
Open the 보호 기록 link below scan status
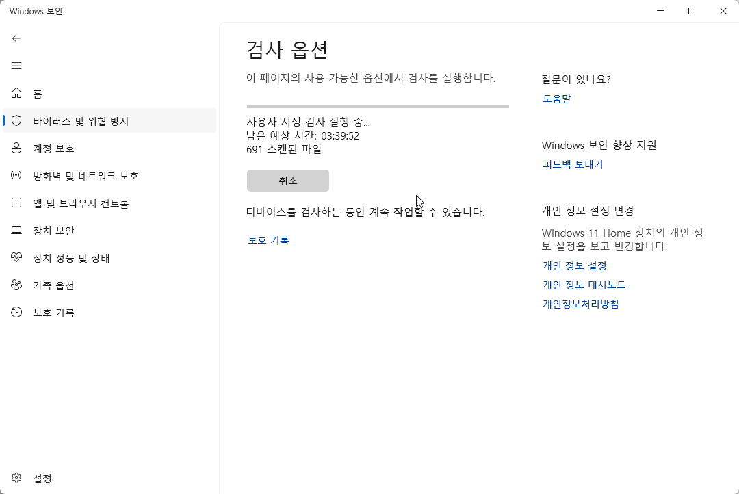[x=268, y=241]
